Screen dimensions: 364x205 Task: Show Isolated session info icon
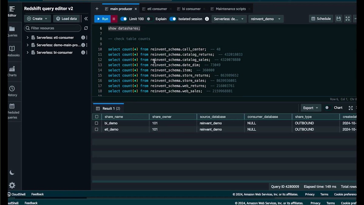tap(207, 19)
